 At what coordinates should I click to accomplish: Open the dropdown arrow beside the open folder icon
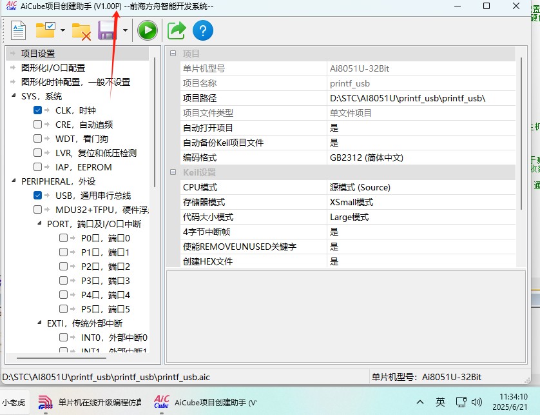pos(63,30)
